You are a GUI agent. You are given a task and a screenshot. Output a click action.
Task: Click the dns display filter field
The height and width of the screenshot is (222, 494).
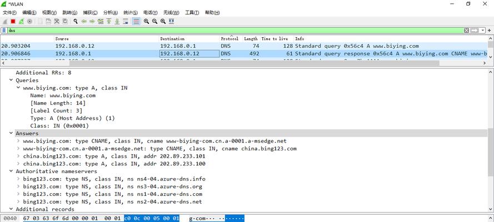pos(235,31)
